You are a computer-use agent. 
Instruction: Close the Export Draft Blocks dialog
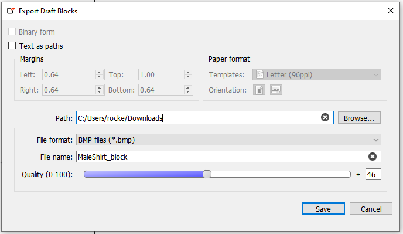(x=390, y=11)
